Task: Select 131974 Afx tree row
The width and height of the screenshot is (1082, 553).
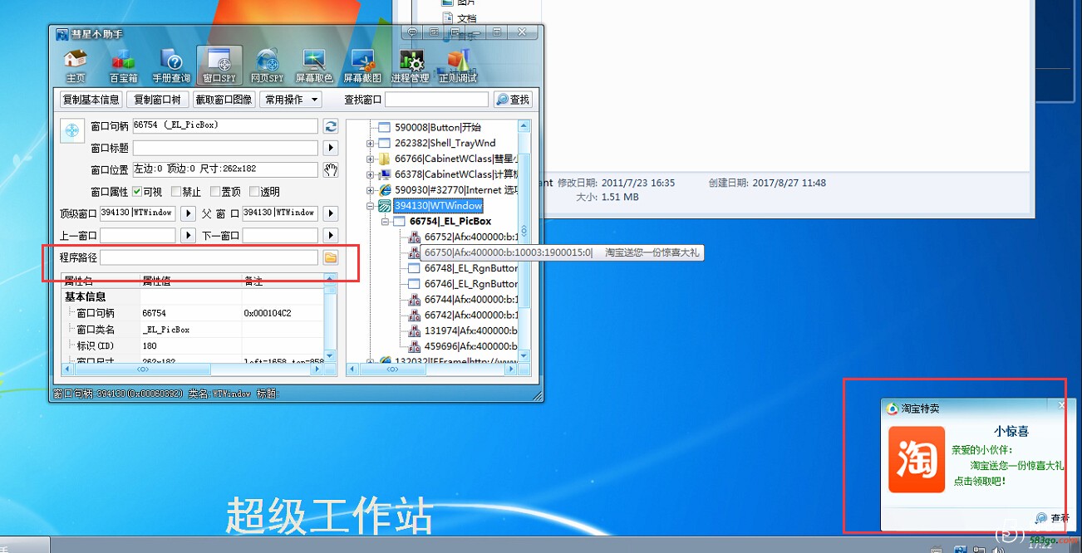Action: 470,330
